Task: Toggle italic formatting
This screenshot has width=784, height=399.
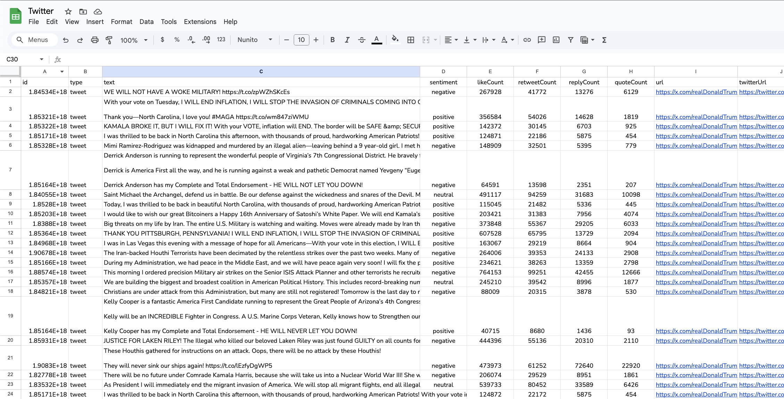Action: [x=347, y=40]
